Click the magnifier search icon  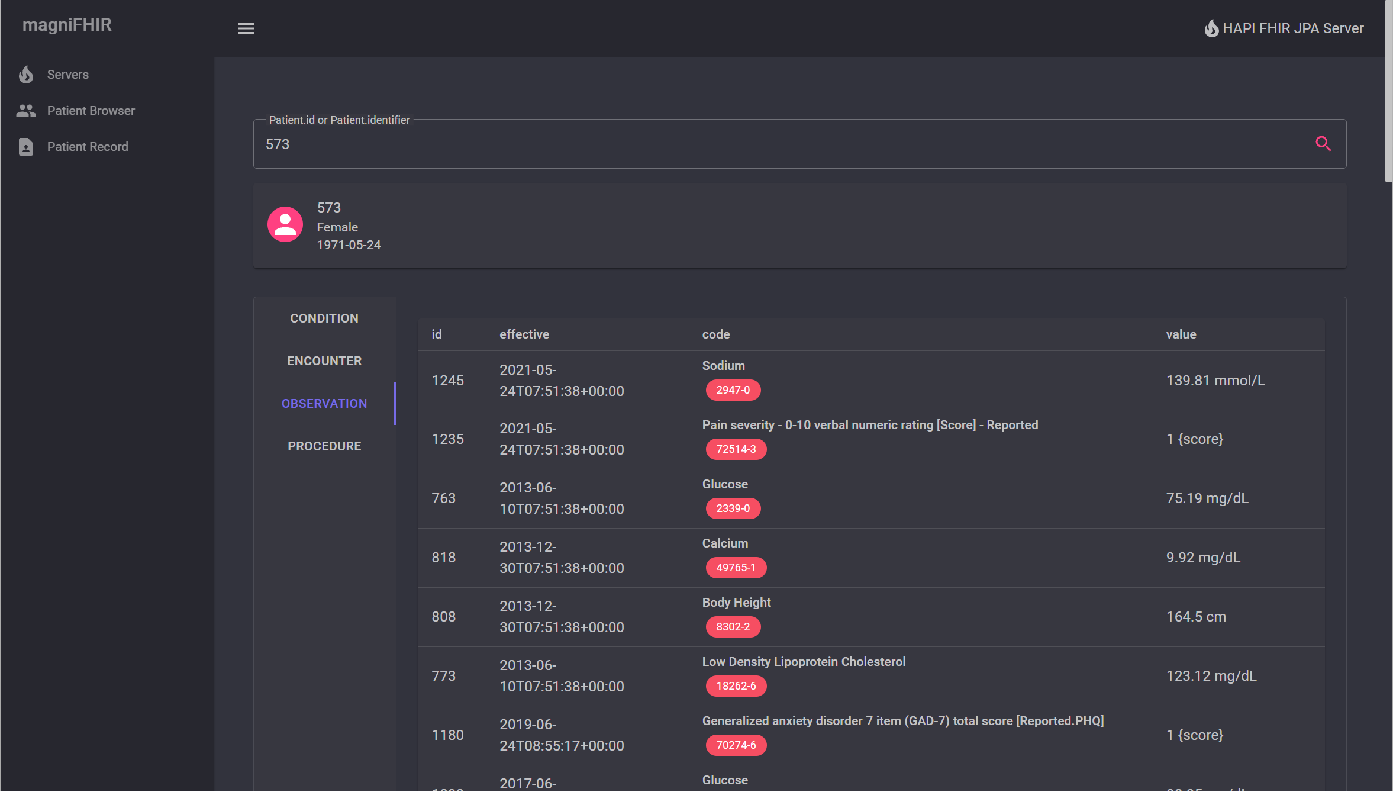coord(1323,144)
